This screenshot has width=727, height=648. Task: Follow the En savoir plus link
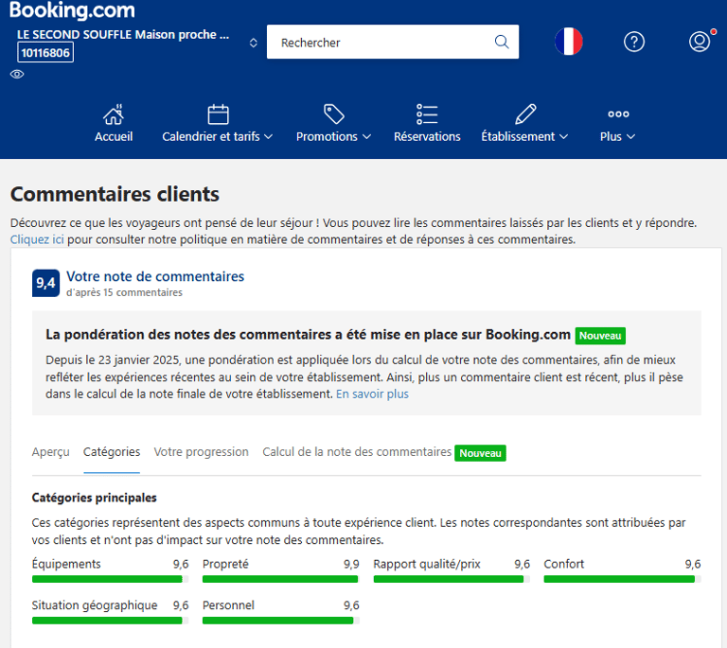(372, 394)
